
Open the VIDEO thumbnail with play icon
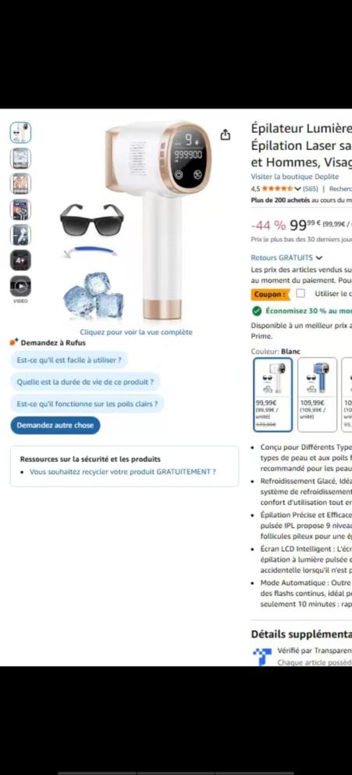20,286
